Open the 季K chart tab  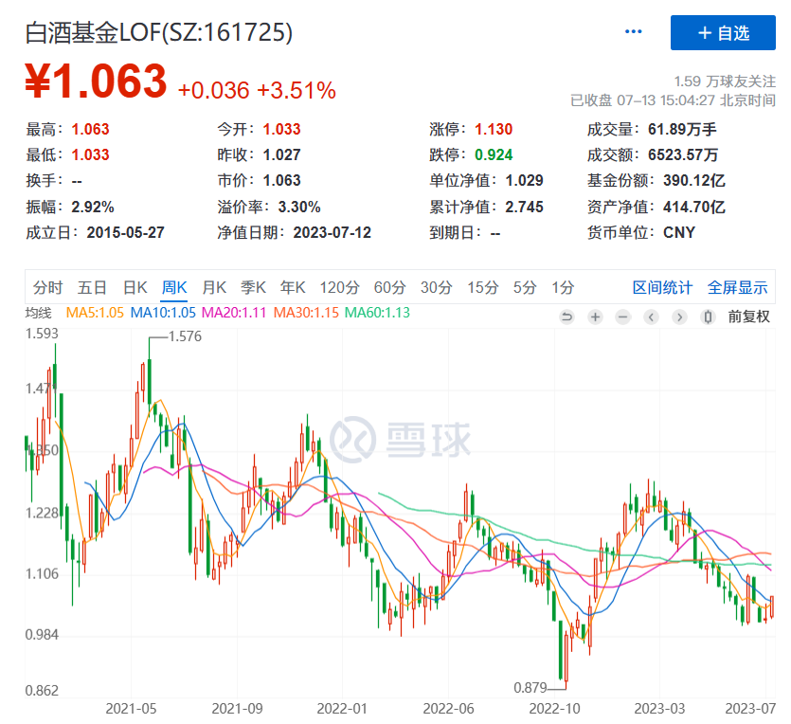click(253, 287)
